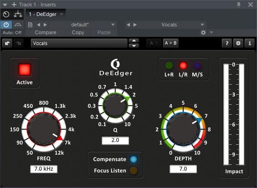Viewport: 257px width, 188px height.
Task: Click the DEPTH knob
Action: point(183,129)
